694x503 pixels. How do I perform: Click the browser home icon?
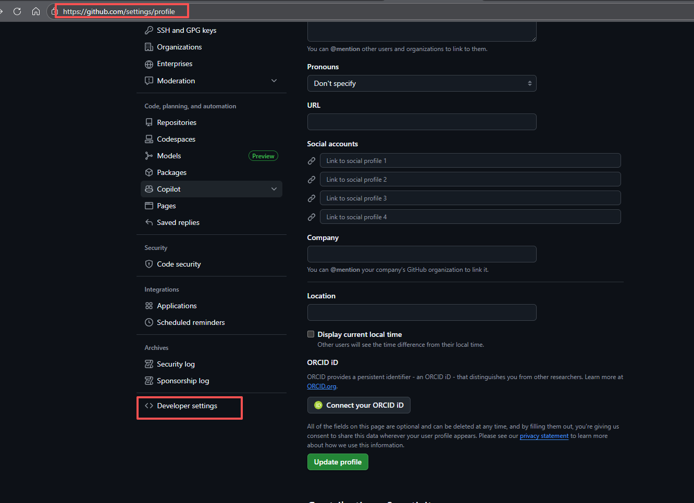click(36, 11)
